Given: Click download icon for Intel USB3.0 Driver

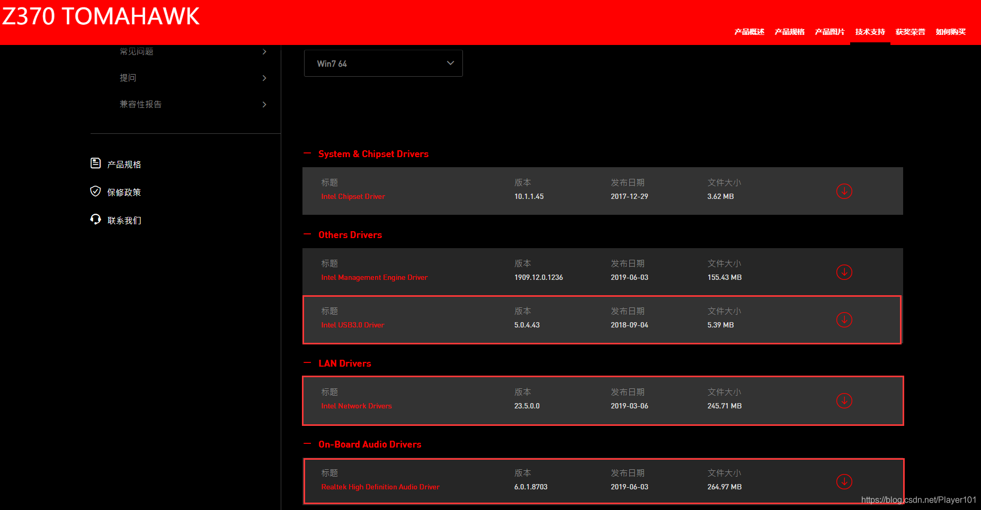Looking at the screenshot, I should 844,320.
